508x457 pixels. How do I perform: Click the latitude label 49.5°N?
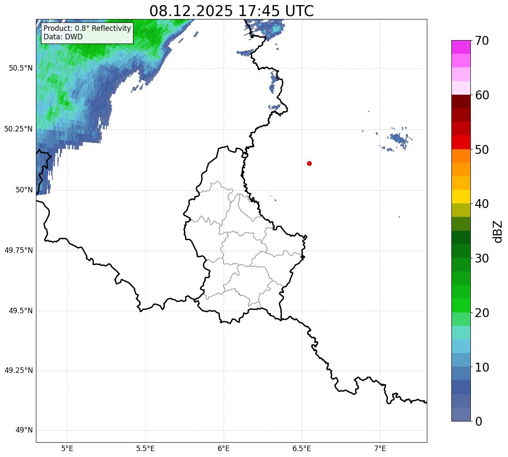click(x=20, y=311)
